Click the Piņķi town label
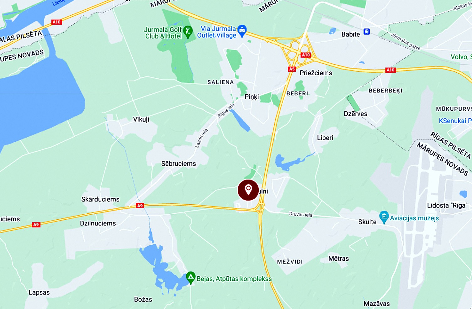The width and height of the screenshot is (472, 309). coord(252,97)
